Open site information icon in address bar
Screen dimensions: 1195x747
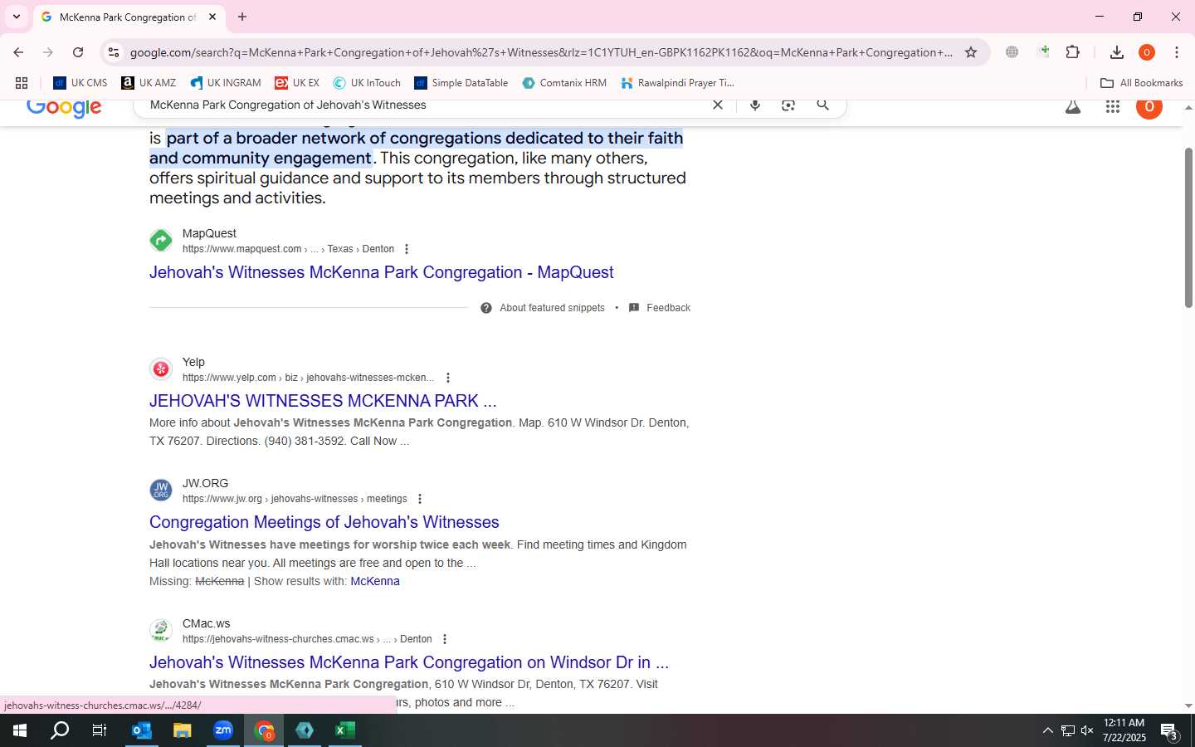click(x=114, y=52)
